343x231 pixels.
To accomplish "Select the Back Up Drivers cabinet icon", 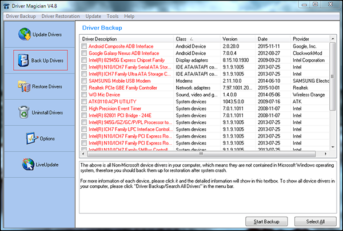I will (x=23, y=60).
